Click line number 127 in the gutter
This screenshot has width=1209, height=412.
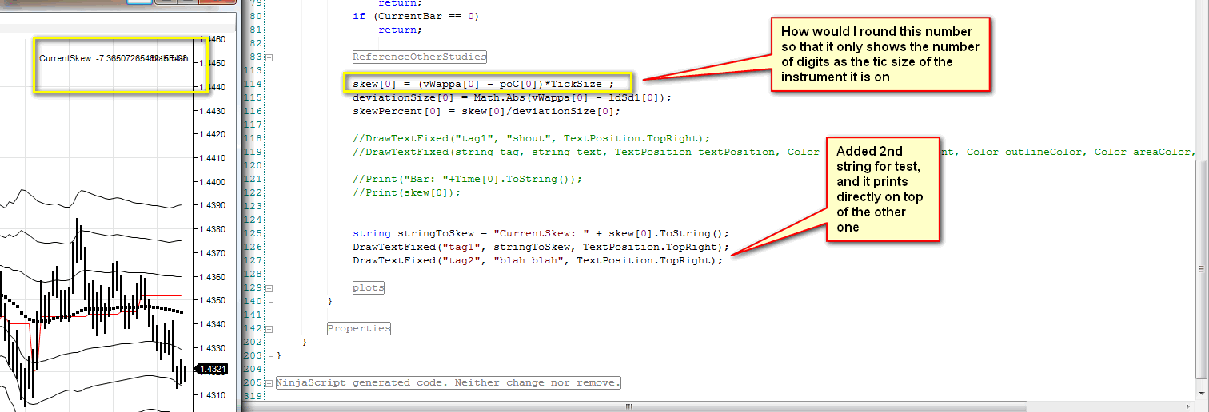point(252,260)
